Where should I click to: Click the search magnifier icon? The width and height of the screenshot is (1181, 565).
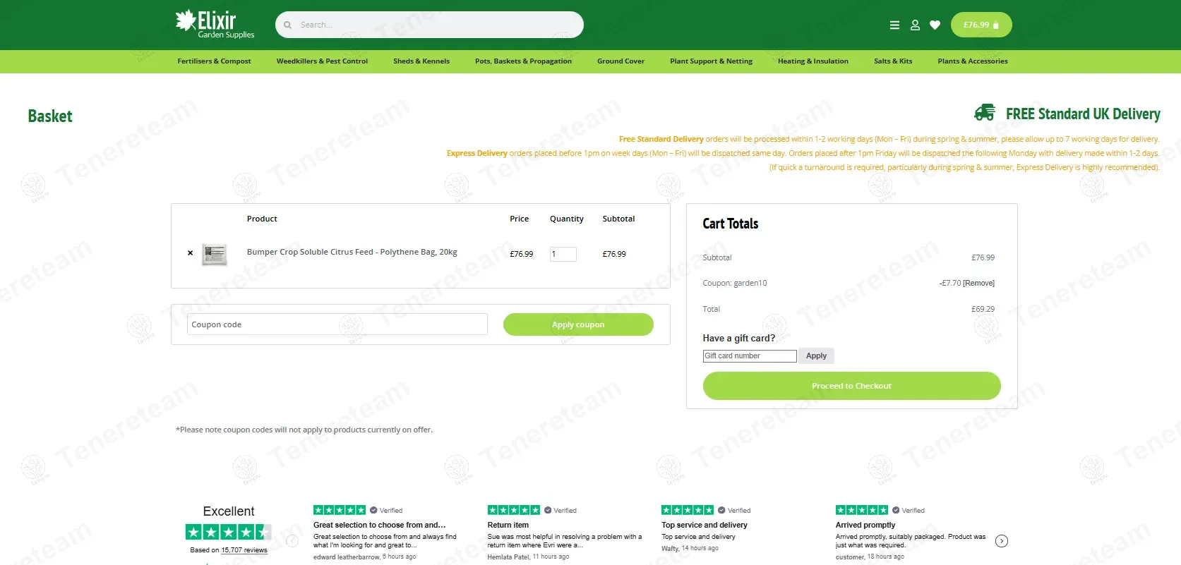pos(288,25)
